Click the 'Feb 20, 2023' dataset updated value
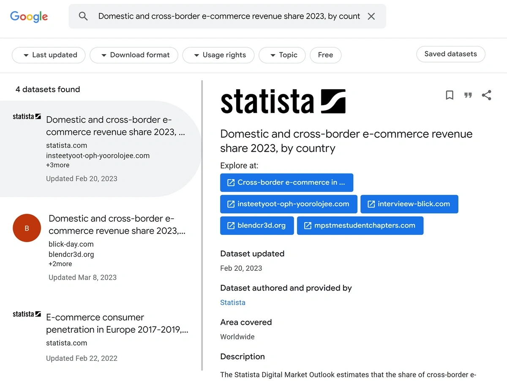Viewport: 507px width, 381px height. (x=241, y=268)
